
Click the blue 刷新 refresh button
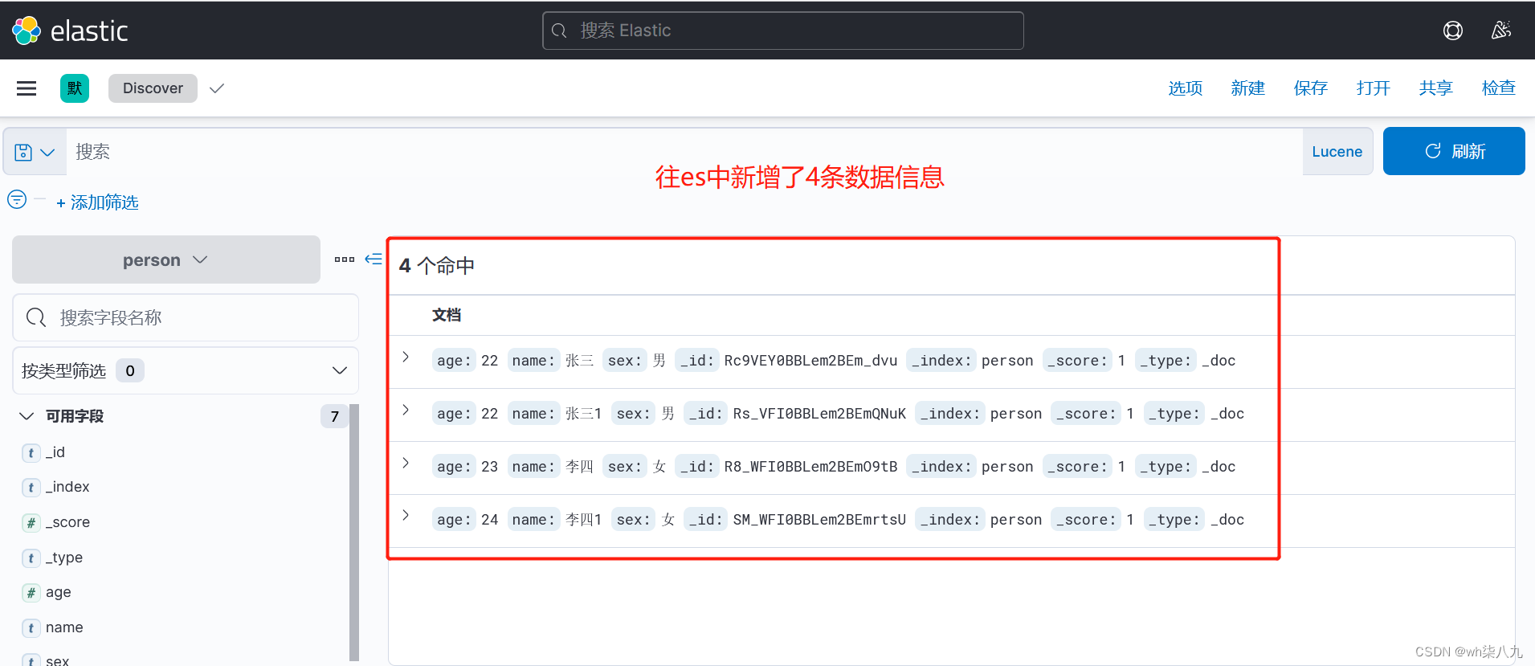[1454, 151]
